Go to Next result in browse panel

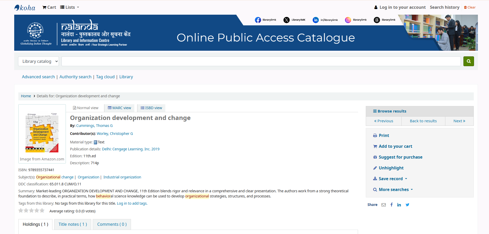pyautogui.click(x=459, y=121)
